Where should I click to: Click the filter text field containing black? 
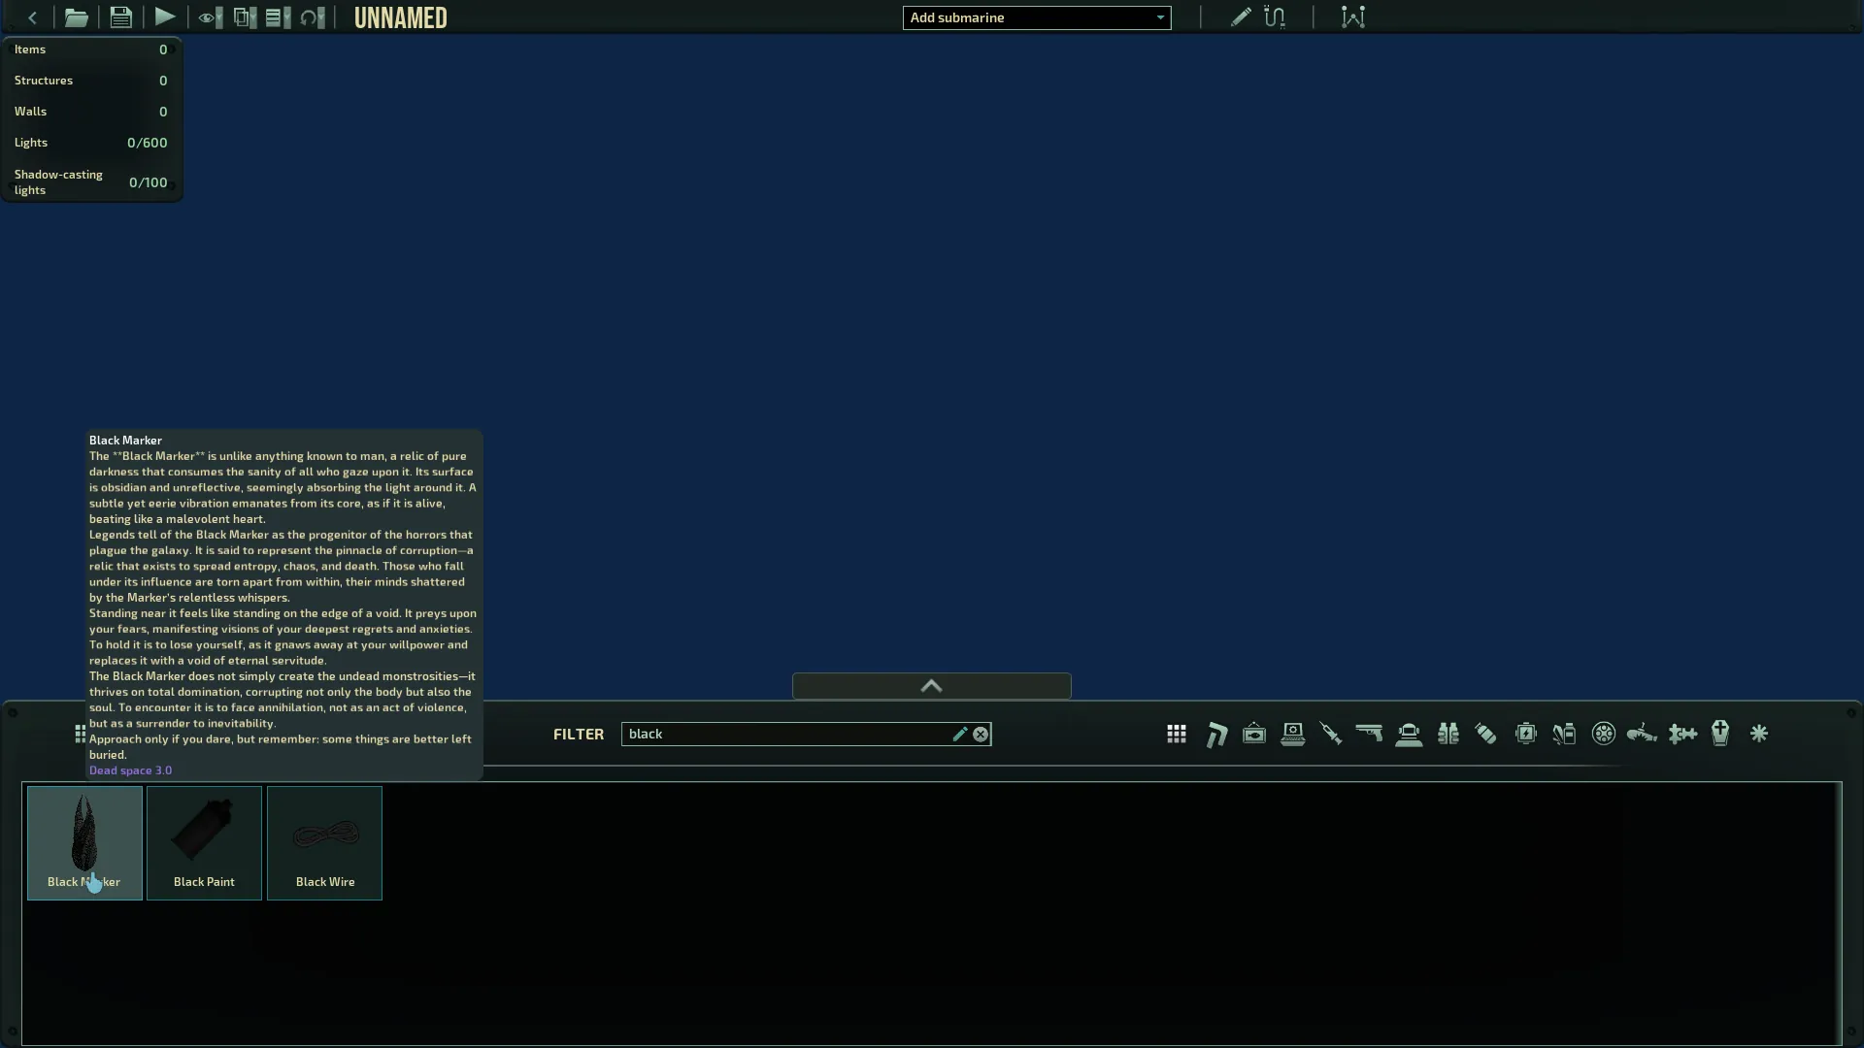pos(786,735)
